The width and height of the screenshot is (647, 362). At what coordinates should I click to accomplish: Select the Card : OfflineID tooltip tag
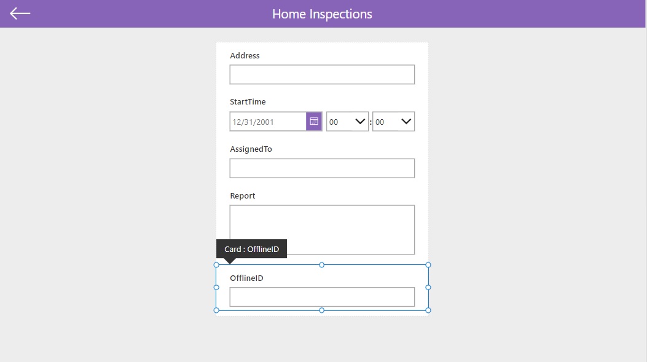click(x=252, y=249)
